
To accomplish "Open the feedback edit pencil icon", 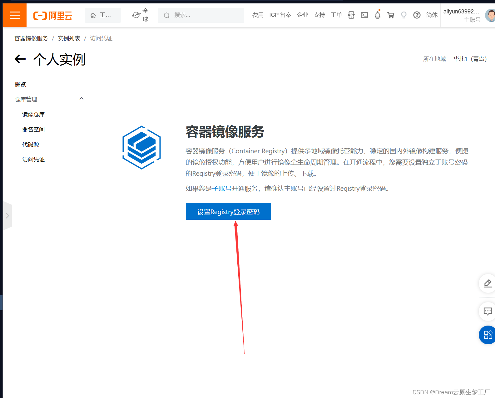I will 488,283.
